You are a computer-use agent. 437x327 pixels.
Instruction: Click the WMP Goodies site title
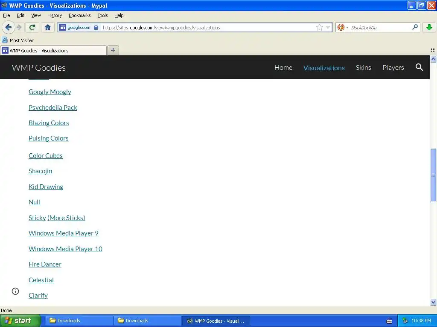pyautogui.click(x=39, y=68)
